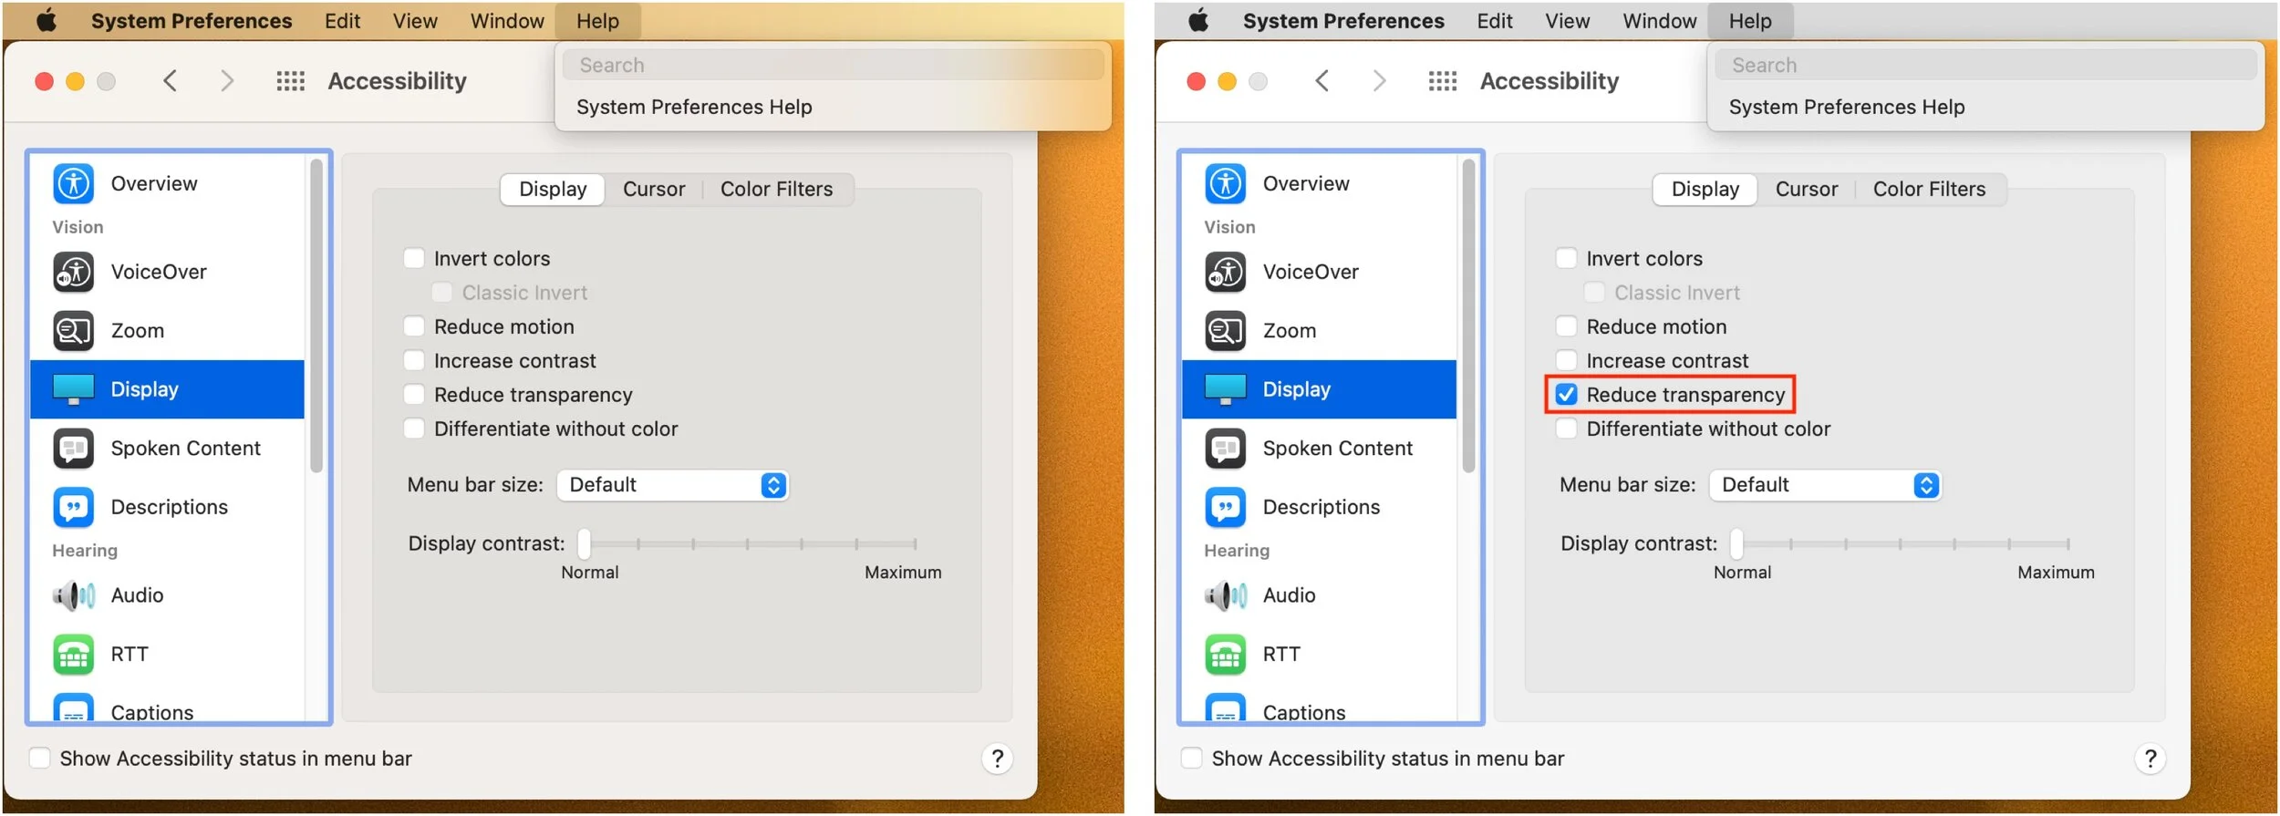Show all preferences grid icon in left window

(290, 81)
